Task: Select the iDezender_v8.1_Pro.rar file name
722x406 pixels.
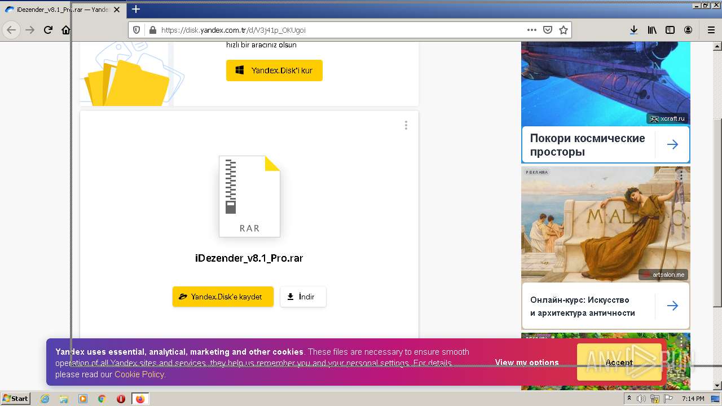Action: (249, 258)
